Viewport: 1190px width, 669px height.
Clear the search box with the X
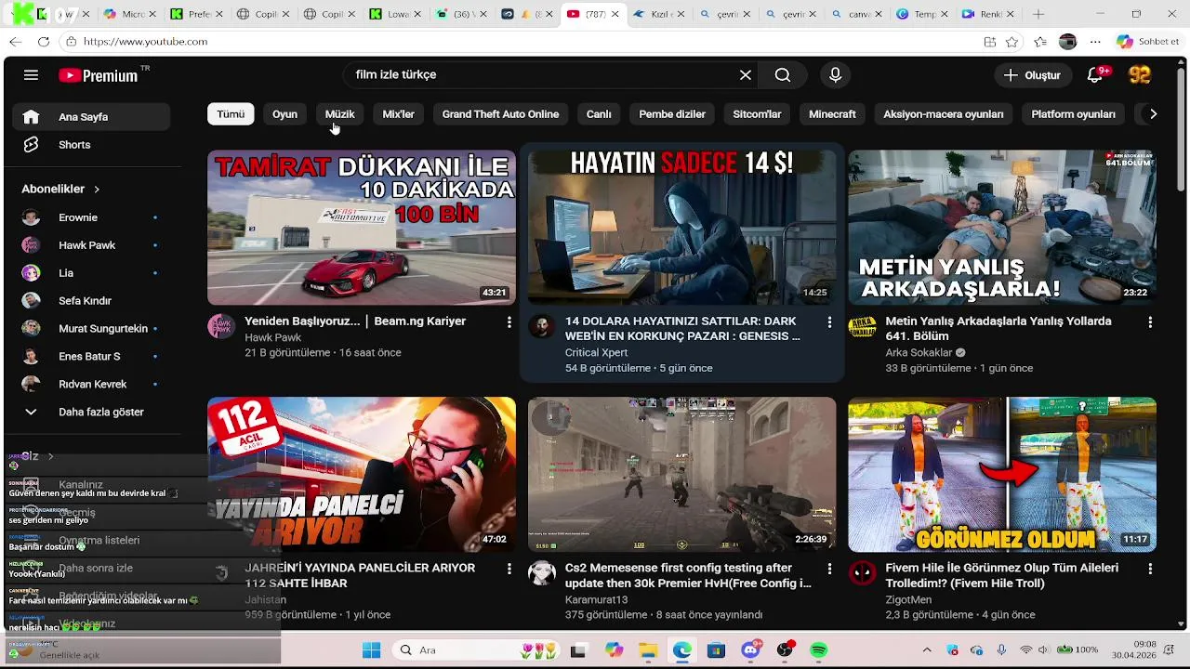(x=746, y=75)
